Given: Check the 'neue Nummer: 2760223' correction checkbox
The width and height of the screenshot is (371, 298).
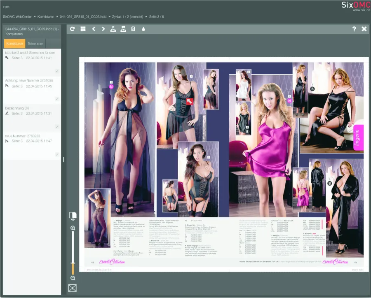Looking at the screenshot, I should (x=57, y=154).
